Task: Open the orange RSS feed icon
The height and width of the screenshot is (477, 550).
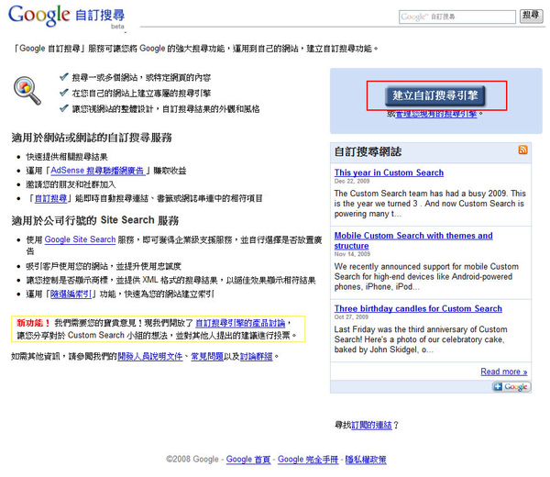Action: click(522, 150)
